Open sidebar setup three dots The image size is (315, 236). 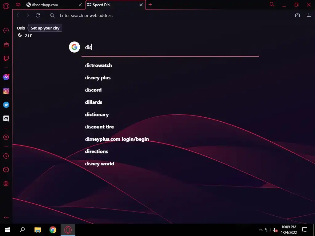tap(6, 218)
